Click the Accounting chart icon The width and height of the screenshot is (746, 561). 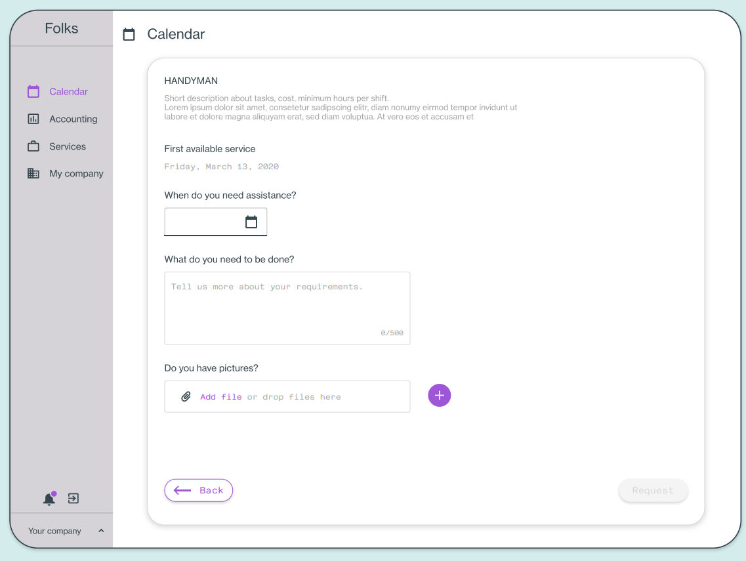tap(33, 119)
